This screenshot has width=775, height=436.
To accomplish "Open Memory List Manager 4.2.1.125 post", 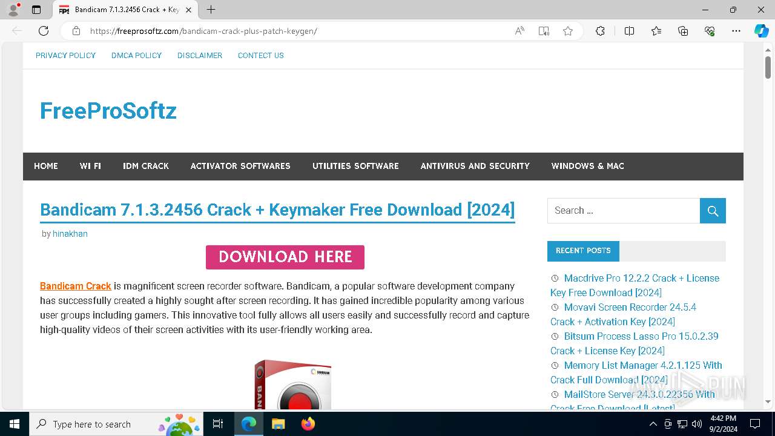I will point(636,372).
